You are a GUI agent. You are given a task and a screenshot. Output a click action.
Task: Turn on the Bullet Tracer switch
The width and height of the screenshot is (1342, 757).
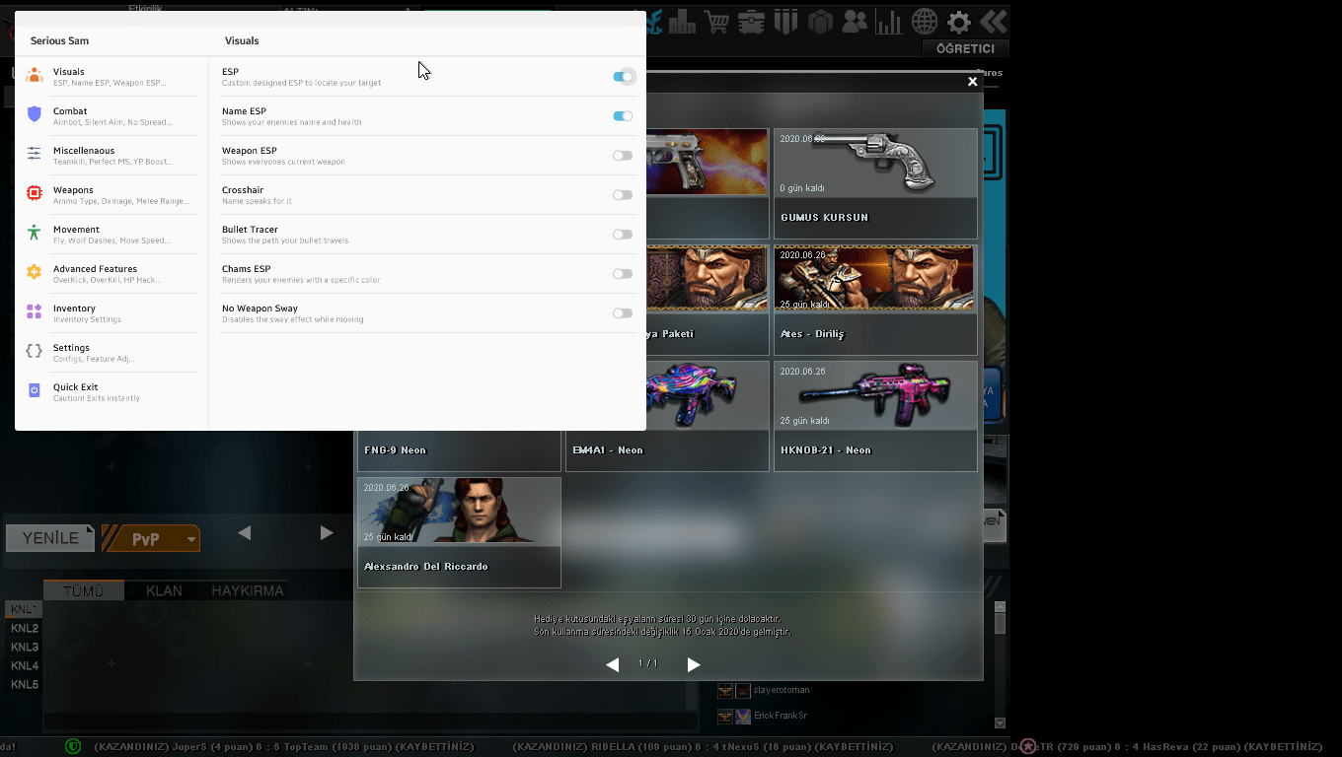tap(623, 235)
